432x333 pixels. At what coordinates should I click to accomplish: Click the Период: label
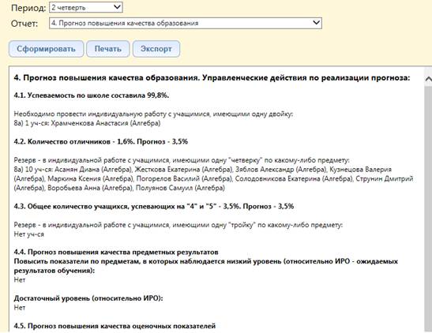(28, 8)
